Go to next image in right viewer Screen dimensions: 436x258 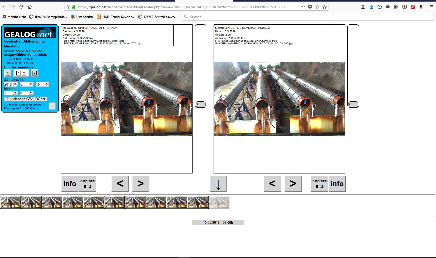[293, 184]
